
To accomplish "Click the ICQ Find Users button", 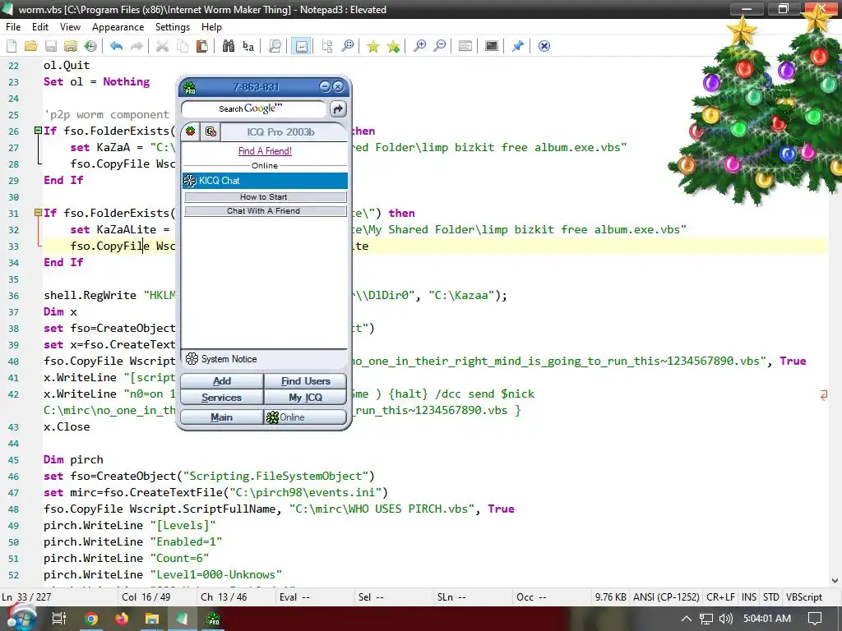I will (x=305, y=381).
